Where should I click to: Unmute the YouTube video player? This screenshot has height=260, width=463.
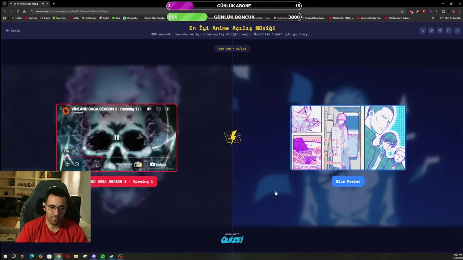[x=149, y=109]
